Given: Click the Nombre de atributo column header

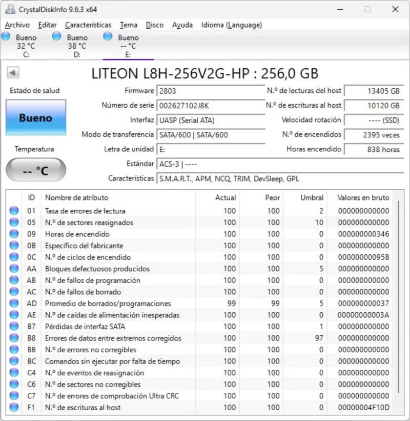Looking at the screenshot, I should tap(118, 197).
